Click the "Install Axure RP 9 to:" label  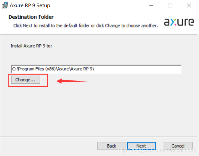(x=31, y=46)
